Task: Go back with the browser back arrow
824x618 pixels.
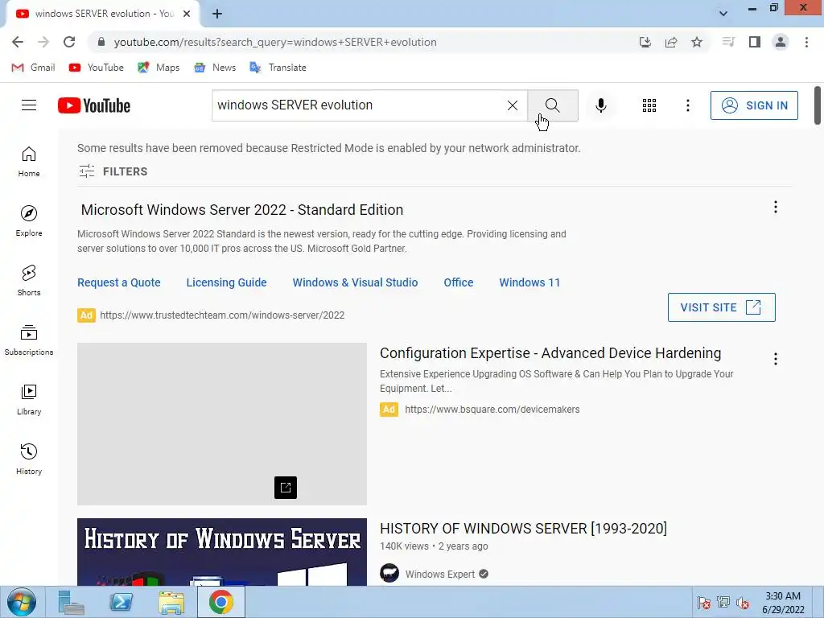Action: pyautogui.click(x=18, y=42)
